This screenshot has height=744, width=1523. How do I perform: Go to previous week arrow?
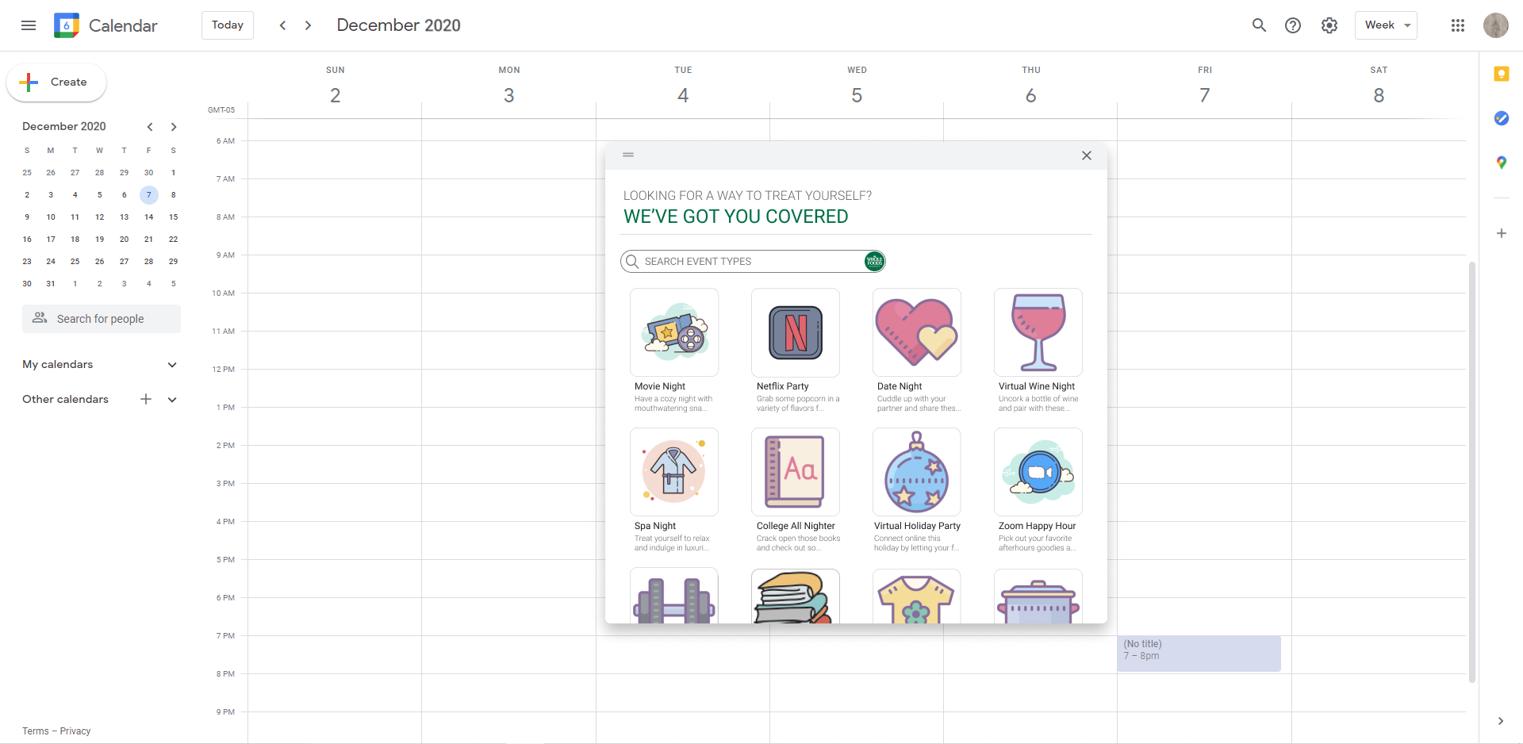click(282, 25)
